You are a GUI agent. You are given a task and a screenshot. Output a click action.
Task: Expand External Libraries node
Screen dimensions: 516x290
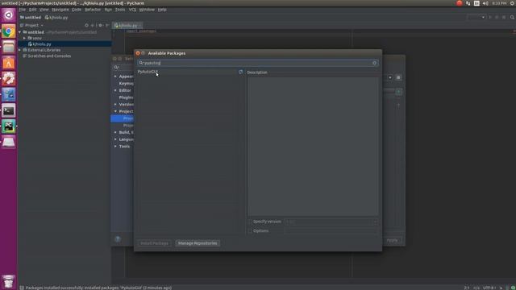click(19, 50)
